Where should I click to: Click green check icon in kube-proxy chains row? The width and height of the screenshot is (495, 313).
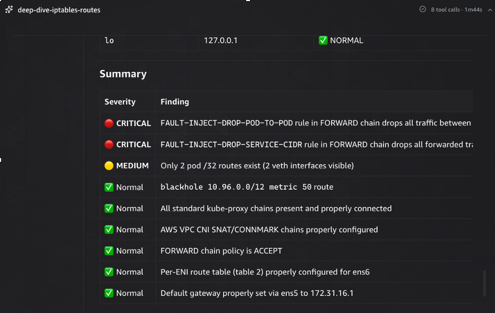point(109,208)
